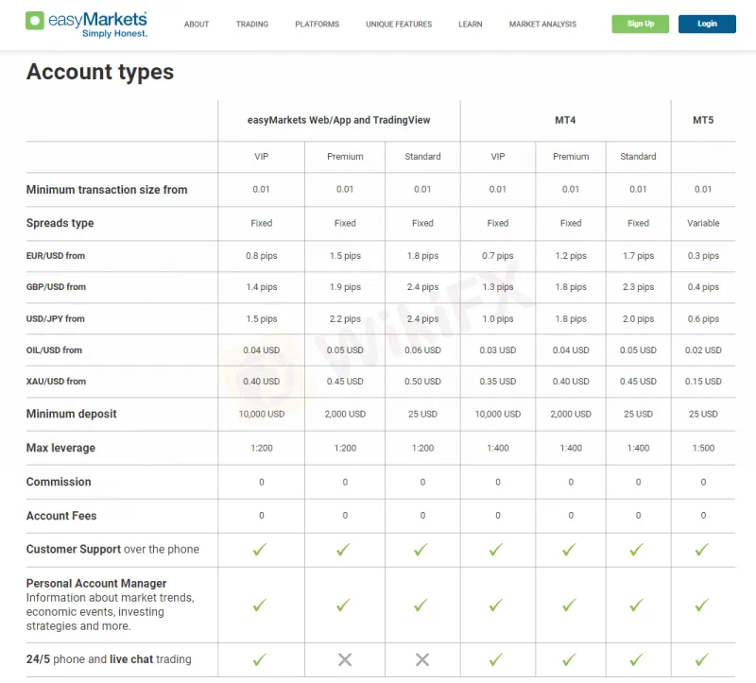Screen dimensions: 756x683
Task: Click the GBP/USD from row label
Action: (x=56, y=287)
